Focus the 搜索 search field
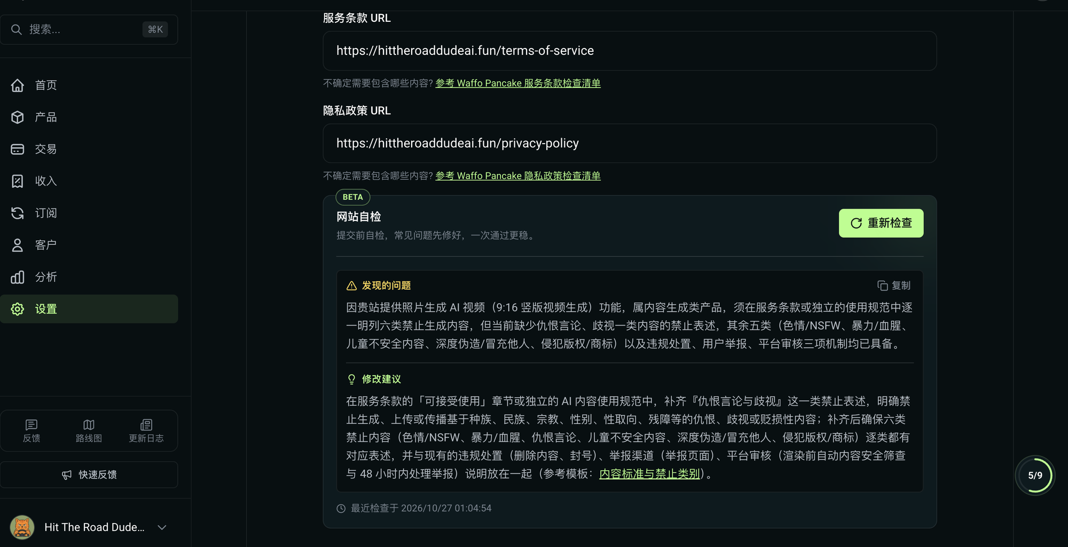The height and width of the screenshot is (547, 1068). click(x=89, y=29)
